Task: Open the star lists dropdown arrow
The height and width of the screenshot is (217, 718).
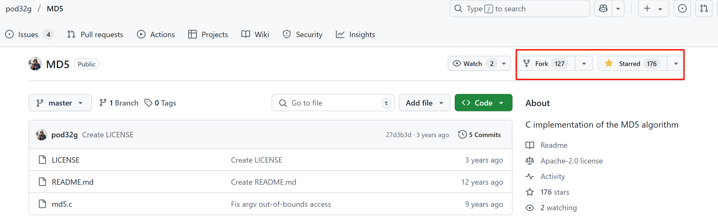Action: (676, 64)
